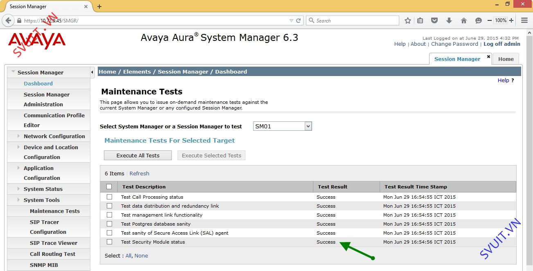The image size is (533, 271).
Task: Bookmark this page with the star icon
Action: pos(408,20)
